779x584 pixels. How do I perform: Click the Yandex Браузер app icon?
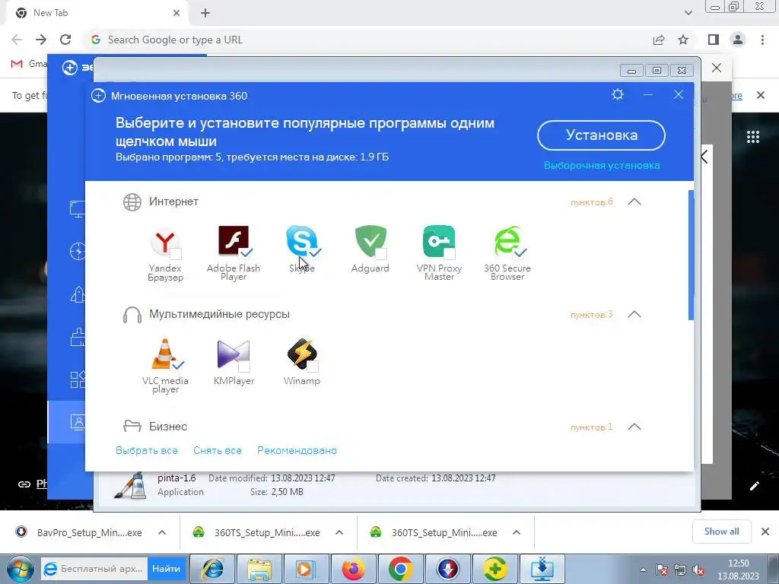click(164, 242)
